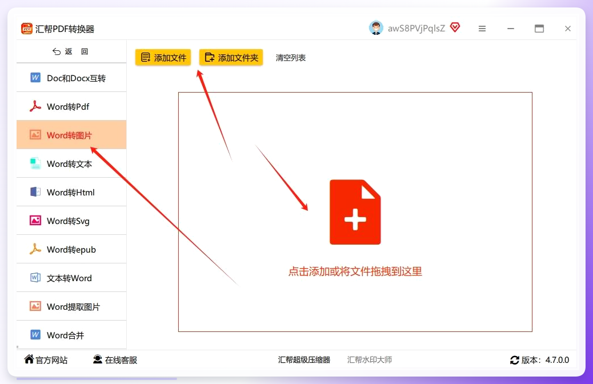Click 清空列表 to clear the list
593x384 pixels.
coord(290,58)
